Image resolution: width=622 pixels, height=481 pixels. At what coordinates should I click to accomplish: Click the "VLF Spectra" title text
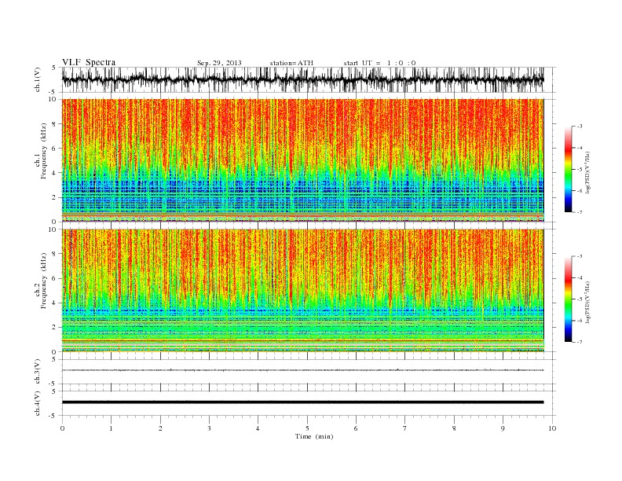[x=89, y=62]
